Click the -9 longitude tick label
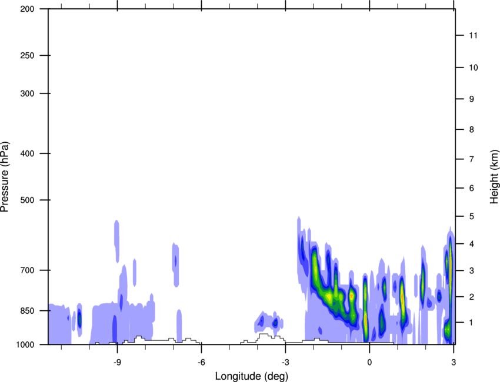Viewport: 500px width, 382px height. point(117,363)
